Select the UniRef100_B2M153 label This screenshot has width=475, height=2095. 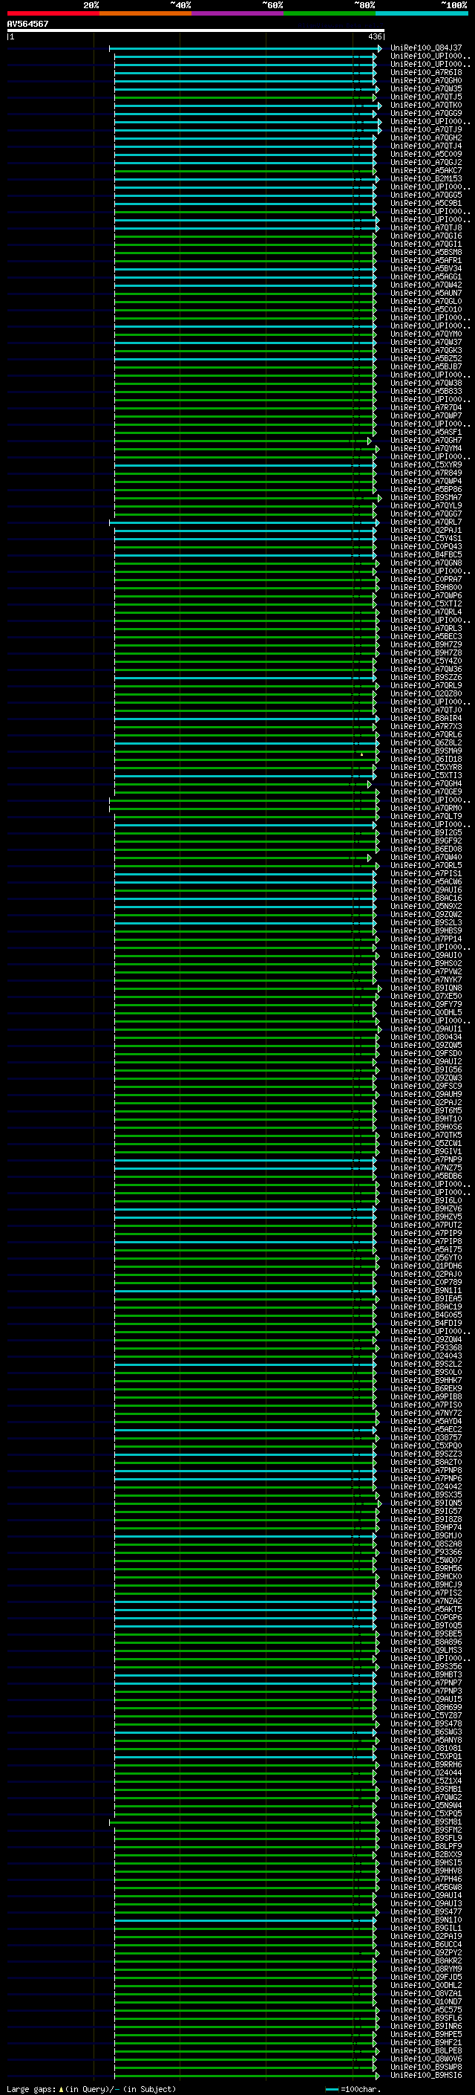426,179
